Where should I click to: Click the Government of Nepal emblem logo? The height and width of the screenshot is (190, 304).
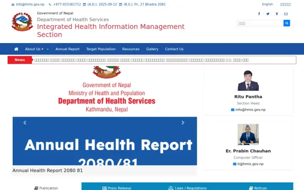click(x=22, y=22)
